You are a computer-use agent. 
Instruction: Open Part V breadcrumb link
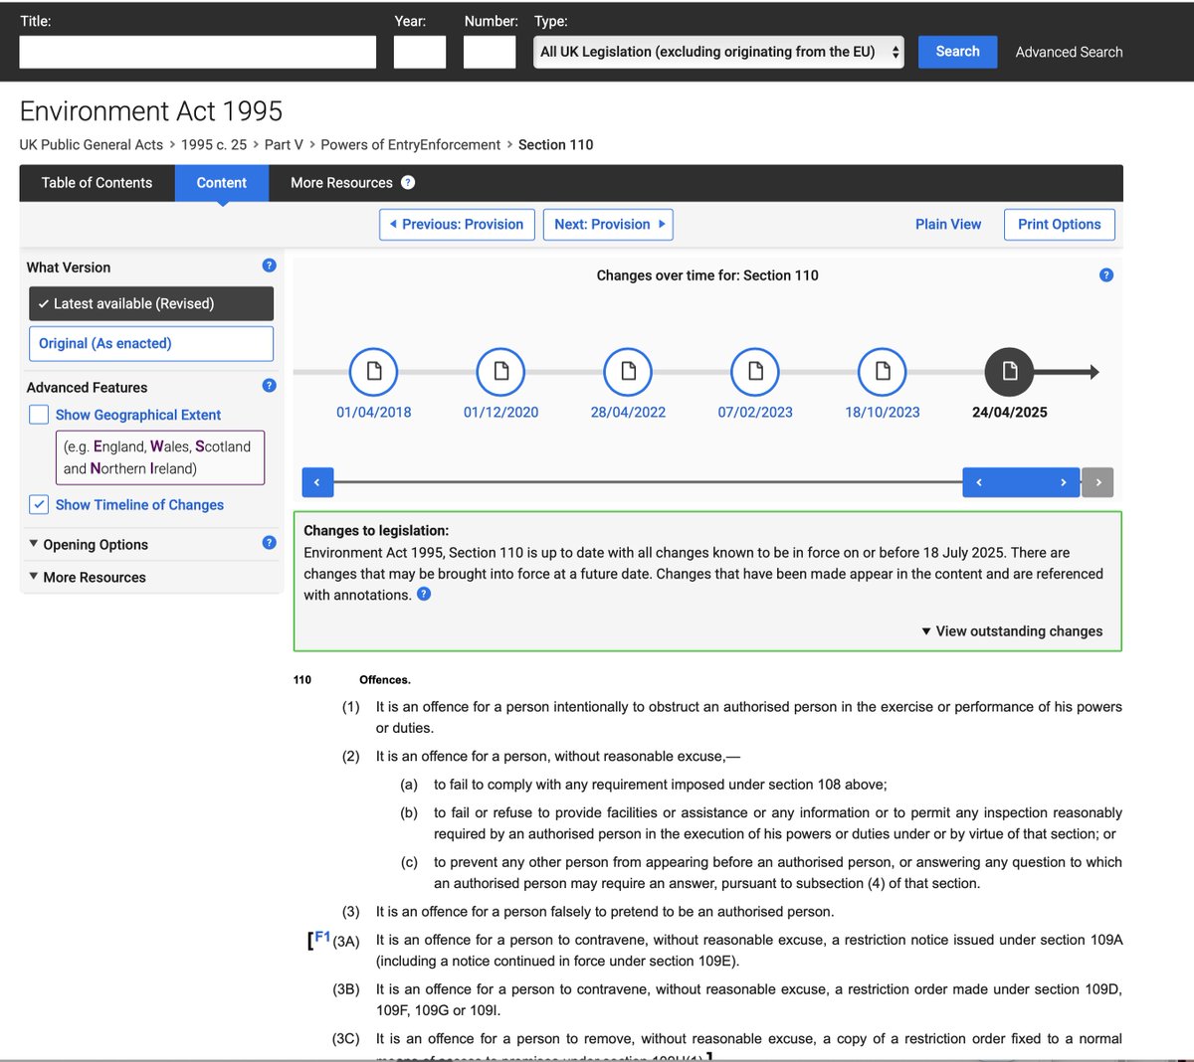tap(284, 145)
